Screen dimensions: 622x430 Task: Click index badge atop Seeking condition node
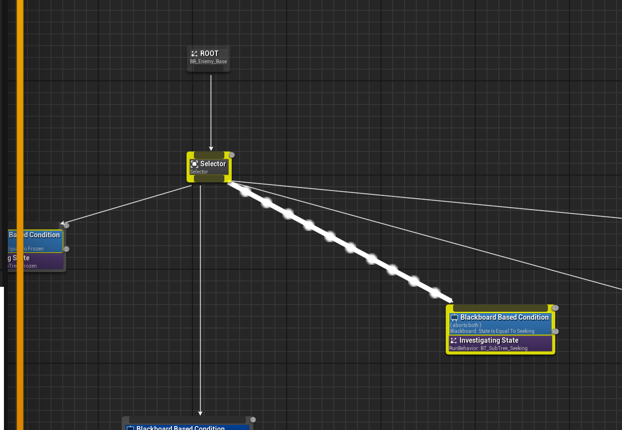coord(555,308)
